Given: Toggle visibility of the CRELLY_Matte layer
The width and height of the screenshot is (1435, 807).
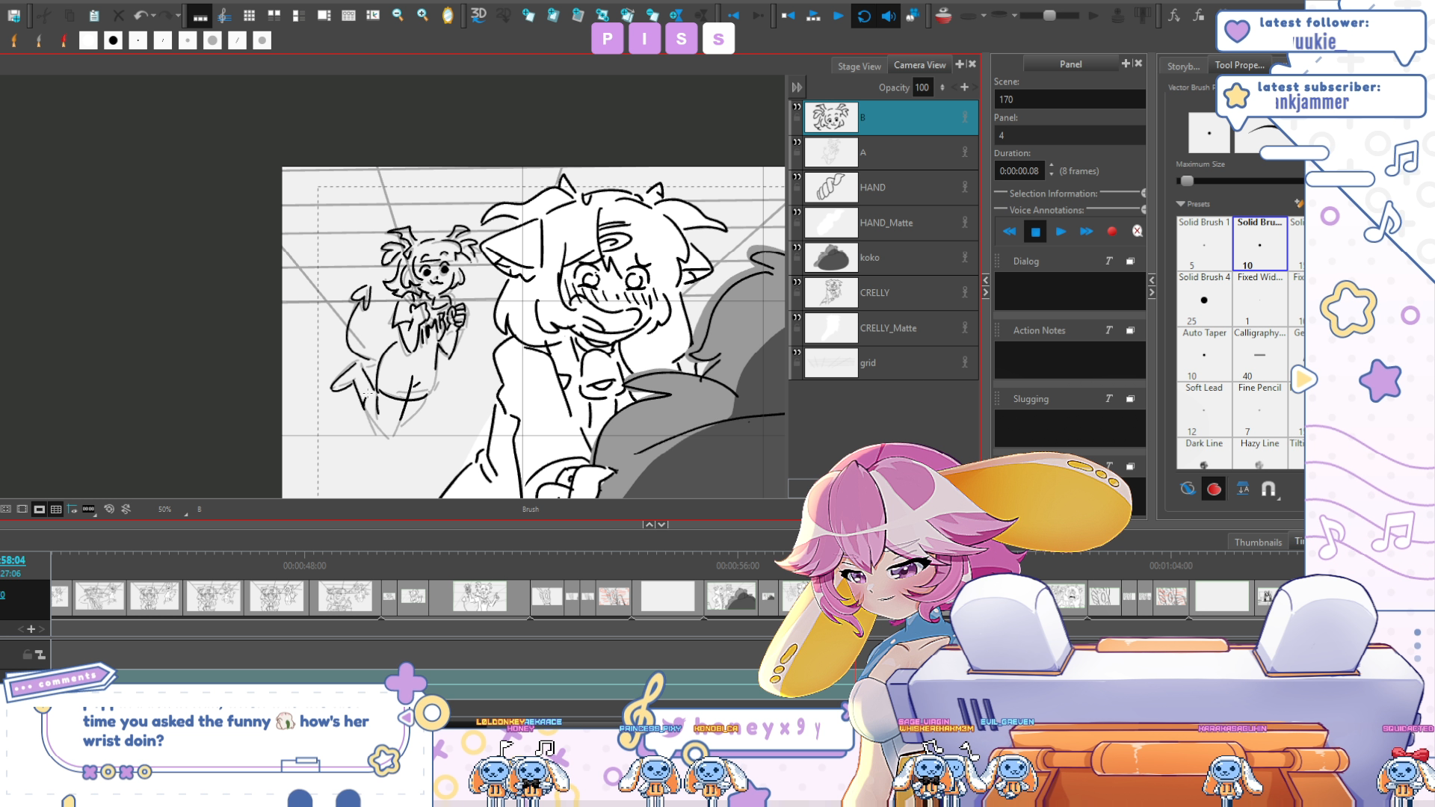Looking at the screenshot, I should pos(797,318).
